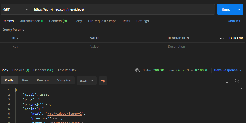
Task: Select the Preview view
Action: point(43,80)
